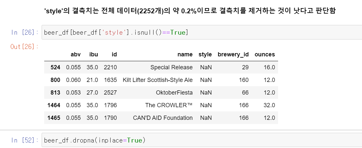Image resolution: width=362 pixels, height=148 pixels.
Task: Click the In [52] dropna code cell
Action: [x=202, y=140]
